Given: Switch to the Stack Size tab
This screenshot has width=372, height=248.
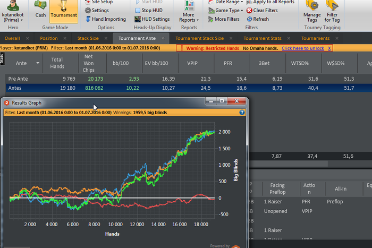Looking at the screenshot, I should (88, 38).
